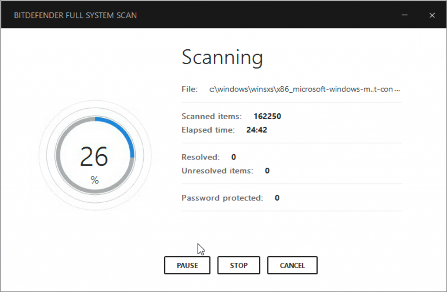Click the CANCEL button

(x=292, y=265)
